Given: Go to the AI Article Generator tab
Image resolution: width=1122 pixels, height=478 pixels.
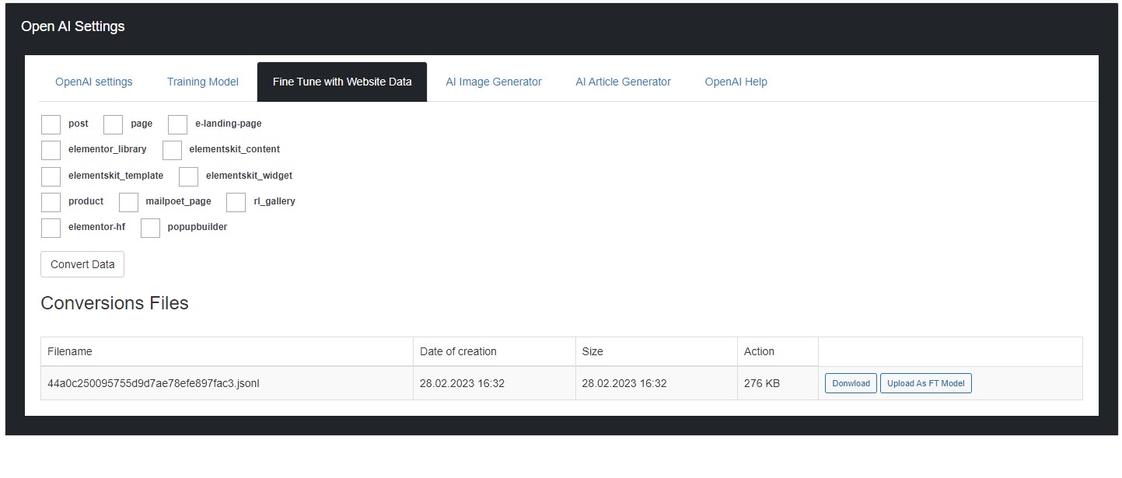Looking at the screenshot, I should click(x=624, y=82).
